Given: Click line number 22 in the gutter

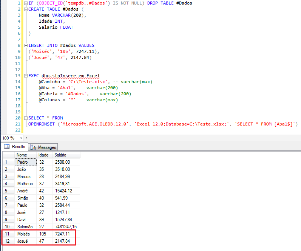Looking at the screenshot, I should pos(18,130).
